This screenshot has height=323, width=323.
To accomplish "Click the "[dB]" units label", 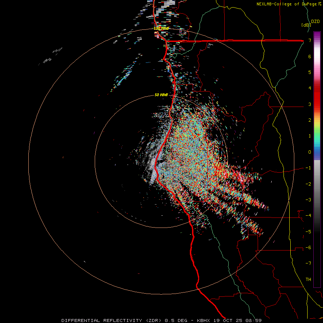I will coord(306,25).
